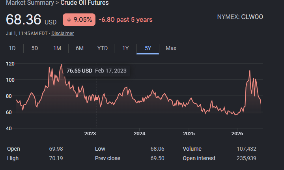284x170 pixels.
Task: Click the USD currency label beside price
Action: click(50, 22)
